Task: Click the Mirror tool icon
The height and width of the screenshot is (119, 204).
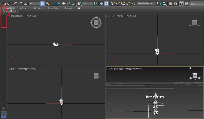Action: pyautogui.click(x=159, y=3)
